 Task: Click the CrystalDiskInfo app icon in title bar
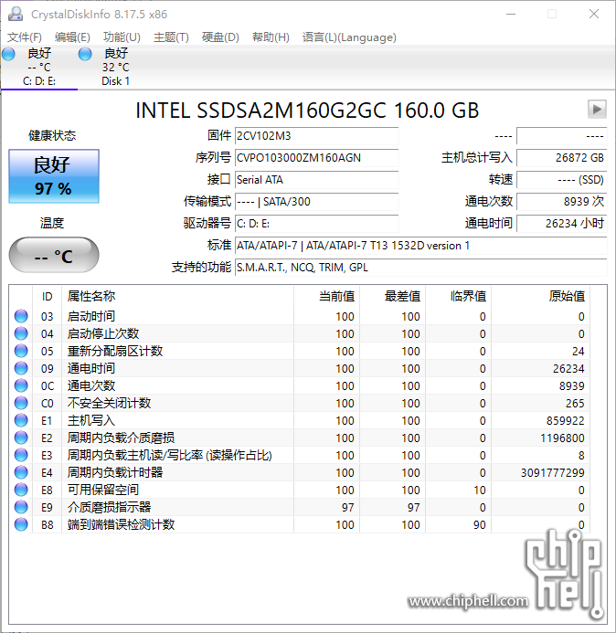[16, 15]
